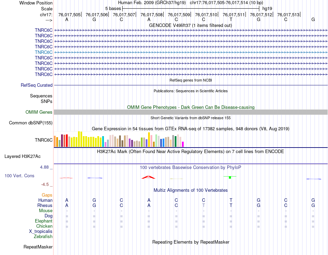Click the chr17:76,017,505-76,017,514 (10 bp) position text
The width and height of the screenshot is (328, 255).
pyautogui.click(x=226, y=3)
